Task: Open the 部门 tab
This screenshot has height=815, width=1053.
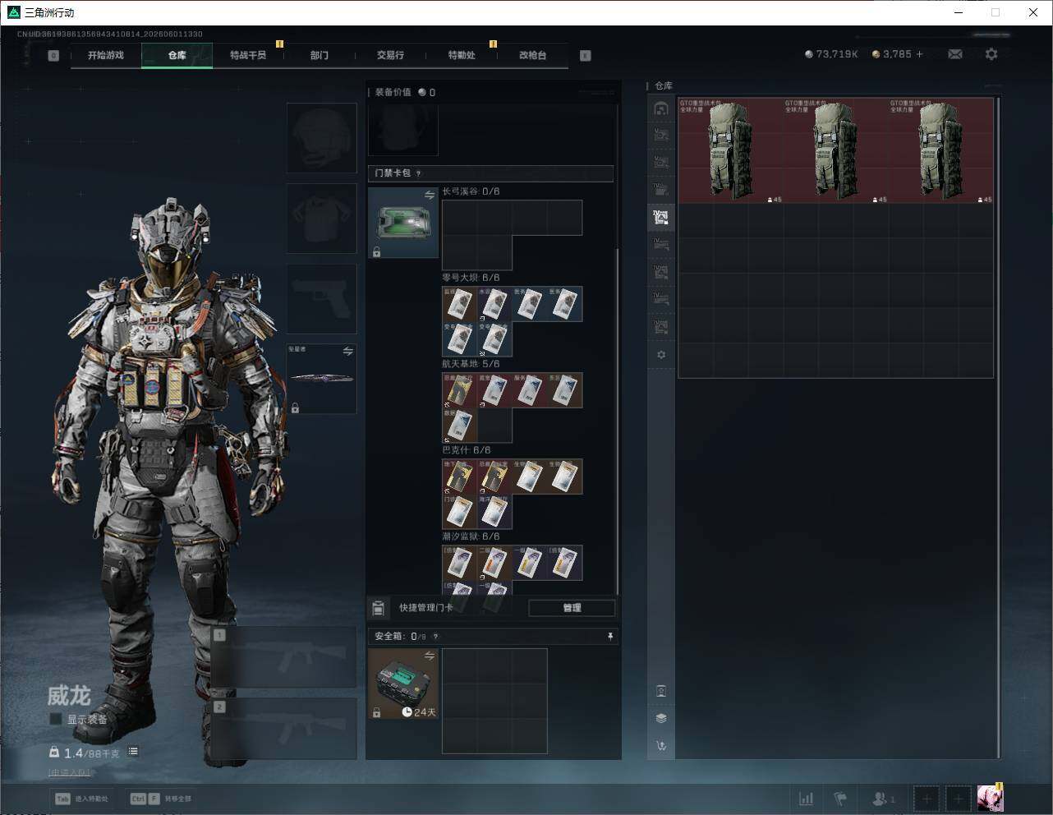Action: click(x=320, y=55)
